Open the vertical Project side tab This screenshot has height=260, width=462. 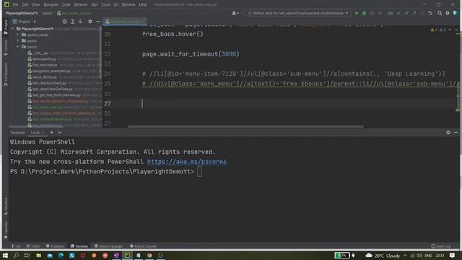tap(6, 27)
